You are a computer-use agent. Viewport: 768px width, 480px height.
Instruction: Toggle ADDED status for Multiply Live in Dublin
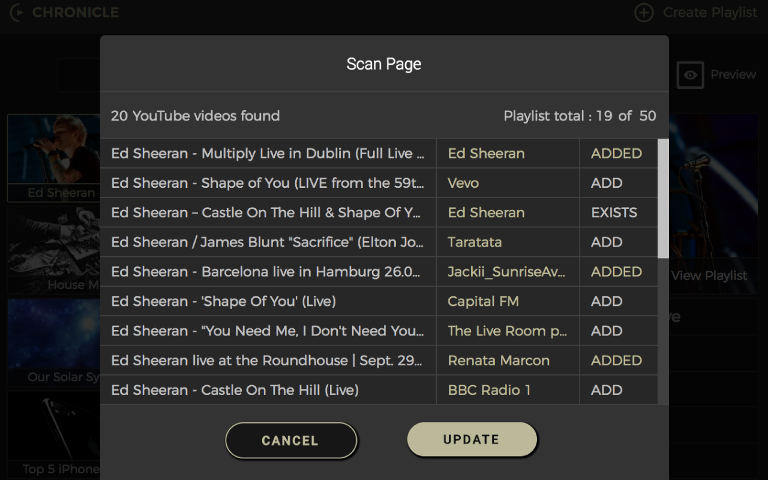616,154
